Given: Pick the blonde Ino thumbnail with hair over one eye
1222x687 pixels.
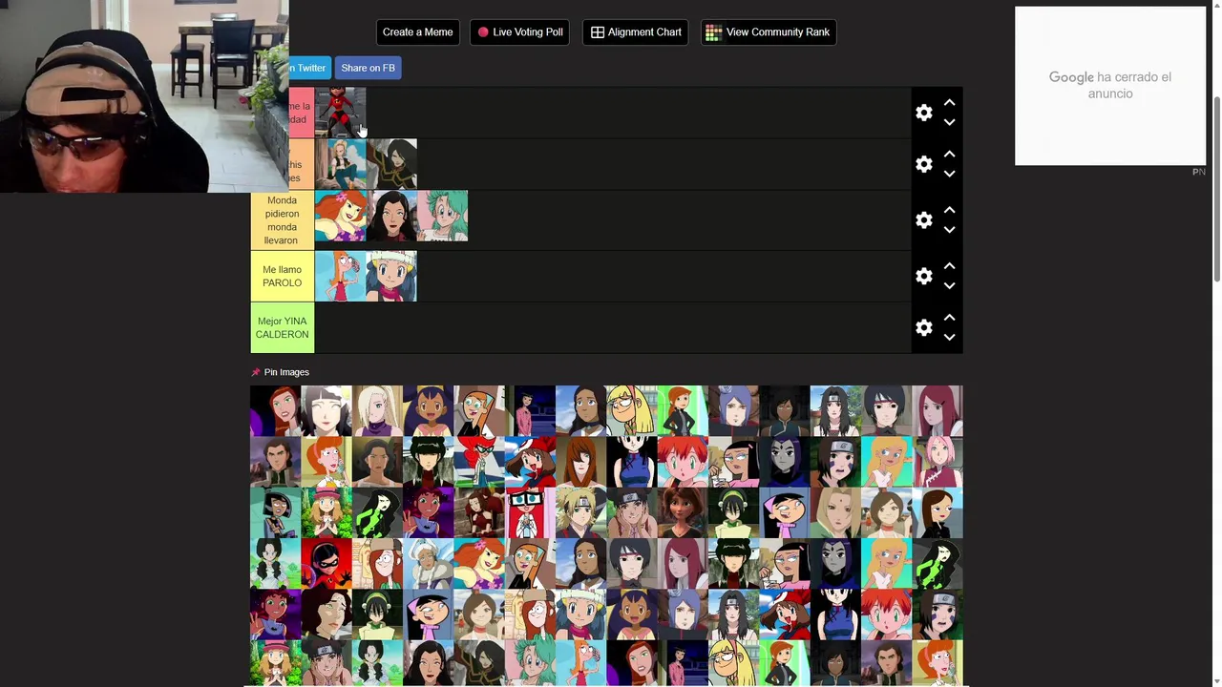Looking at the screenshot, I should (377, 411).
